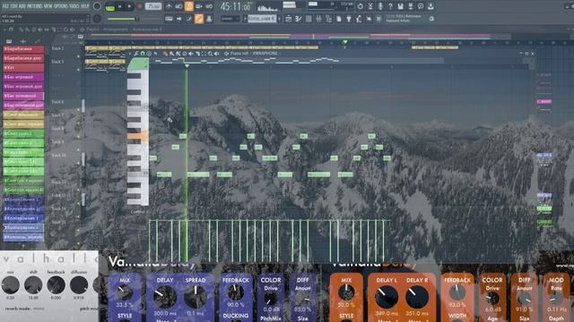Open the reverb mode selector

tap(39, 309)
